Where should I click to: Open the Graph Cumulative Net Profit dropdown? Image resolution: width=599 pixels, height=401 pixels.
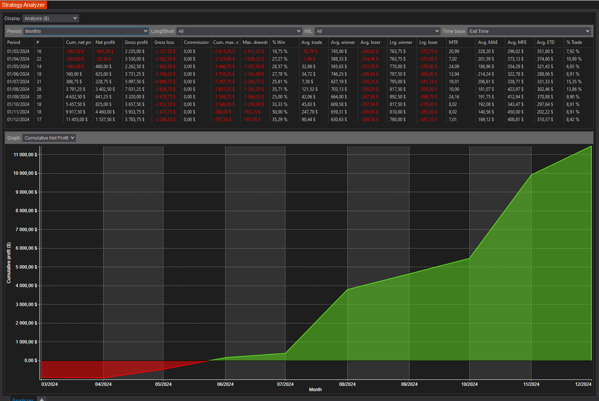[49, 138]
